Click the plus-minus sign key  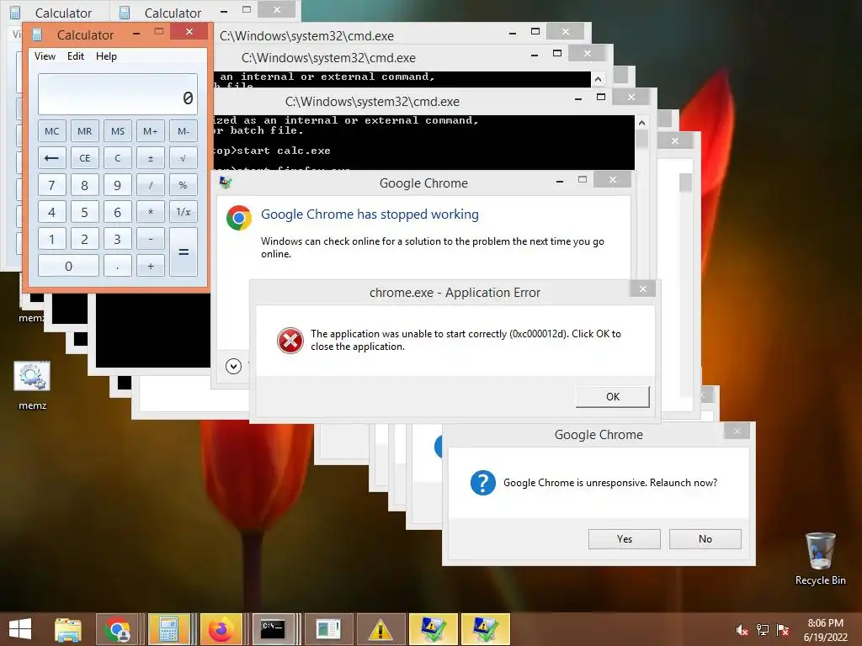[x=150, y=157]
